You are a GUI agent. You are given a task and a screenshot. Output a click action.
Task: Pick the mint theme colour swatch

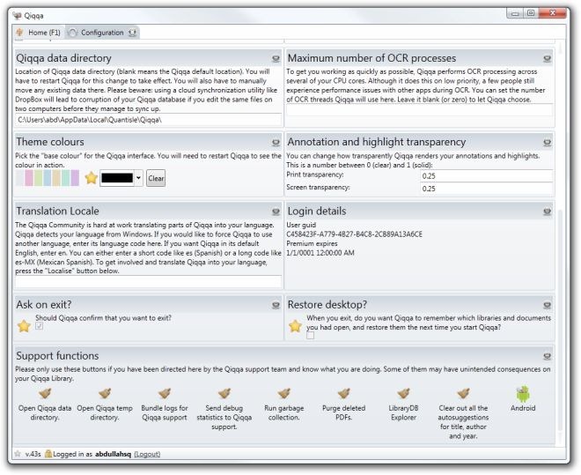pyautogui.click(x=66, y=178)
